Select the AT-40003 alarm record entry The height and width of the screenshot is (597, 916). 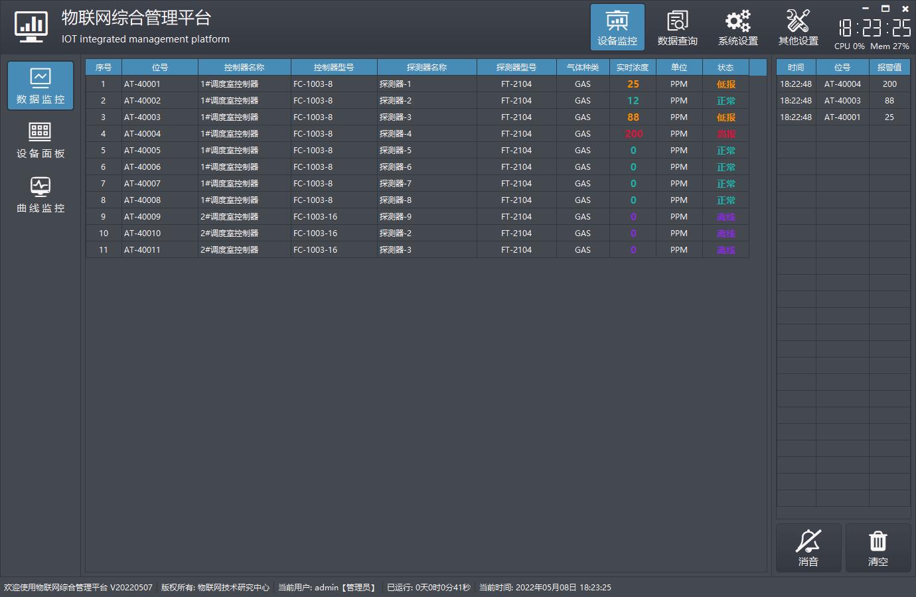(842, 101)
